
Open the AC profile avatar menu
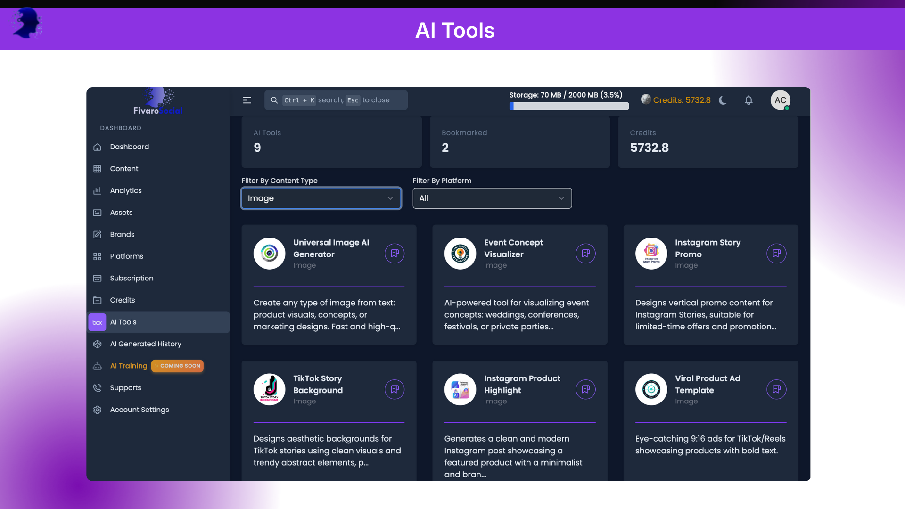tap(780, 100)
